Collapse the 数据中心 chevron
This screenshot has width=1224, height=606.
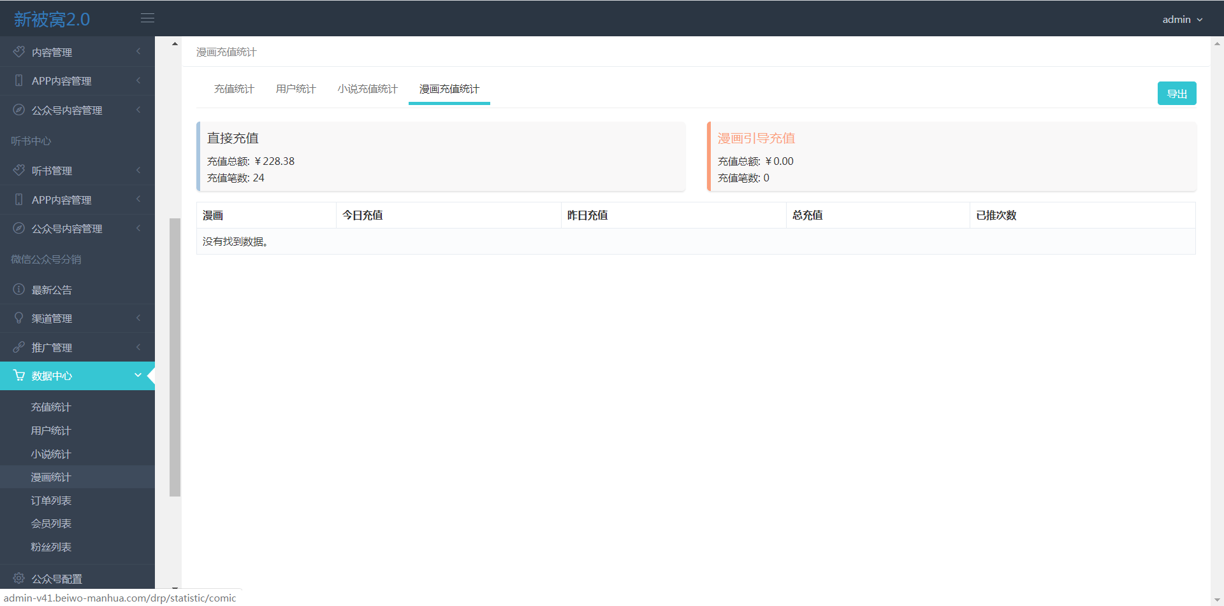[138, 375]
